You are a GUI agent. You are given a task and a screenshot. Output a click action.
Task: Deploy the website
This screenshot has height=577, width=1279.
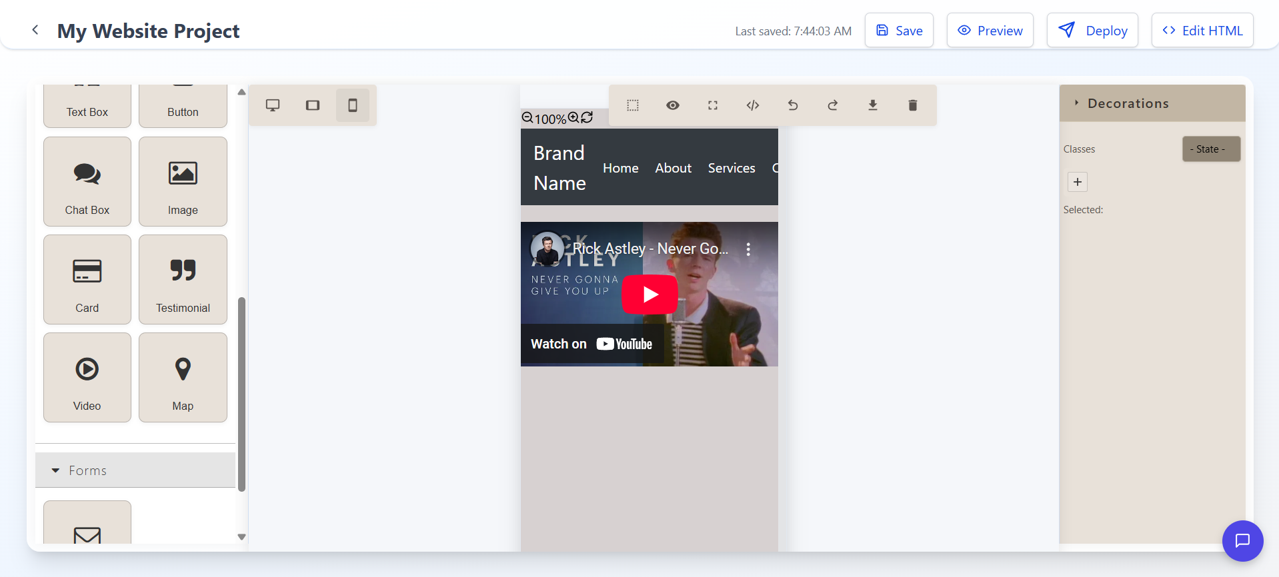(1092, 31)
